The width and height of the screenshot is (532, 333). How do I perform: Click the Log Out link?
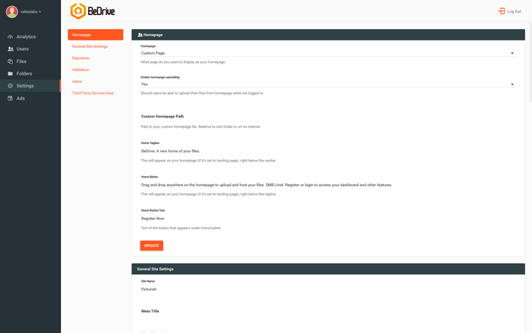(509, 11)
